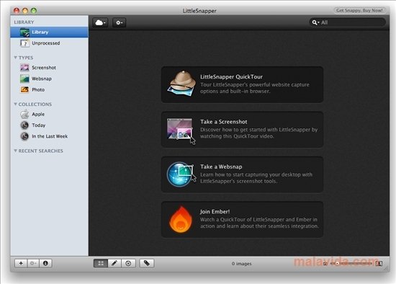Image resolution: width=396 pixels, height=284 pixels.
Task: Select the Websnap type in sidebar
Action: 49,79
